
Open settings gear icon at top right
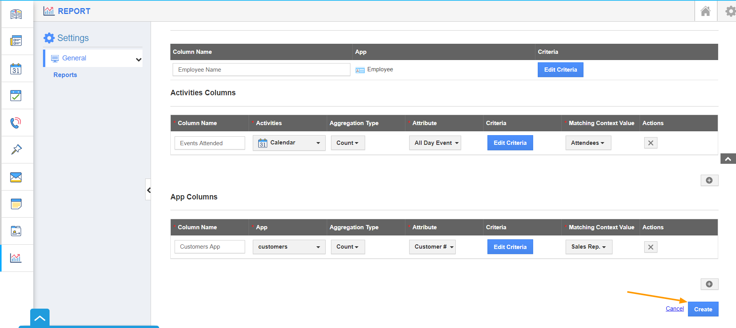click(730, 11)
